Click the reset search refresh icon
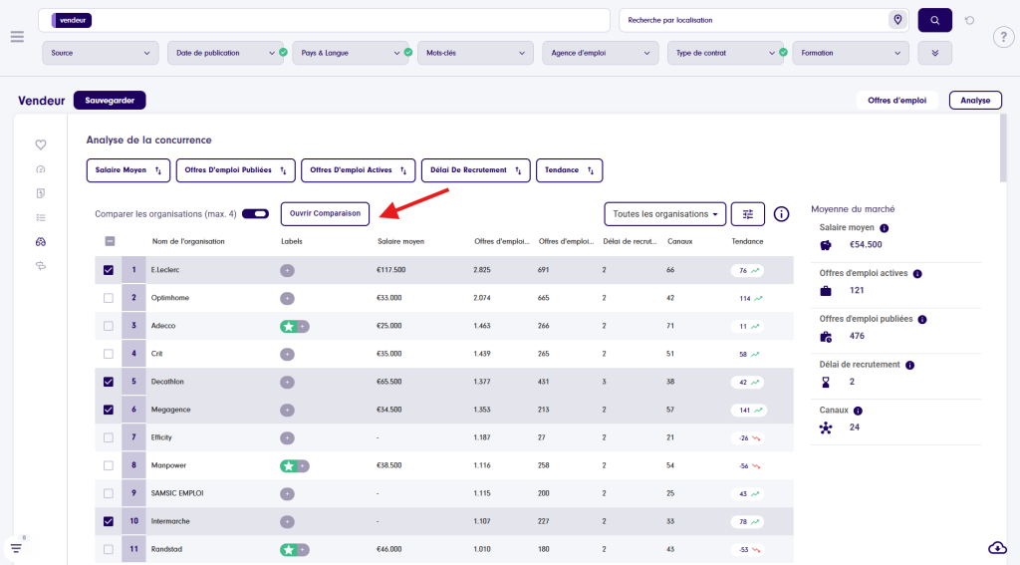 click(x=969, y=20)
